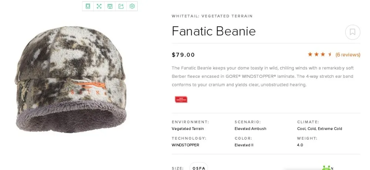Click the Fanatic Beanie product title

tap(213, 31)
